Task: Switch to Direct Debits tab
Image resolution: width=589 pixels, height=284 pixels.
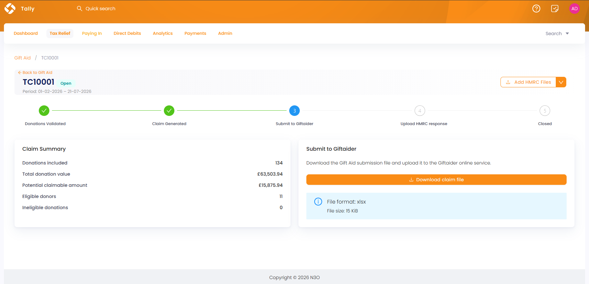Action: [127, 33]
